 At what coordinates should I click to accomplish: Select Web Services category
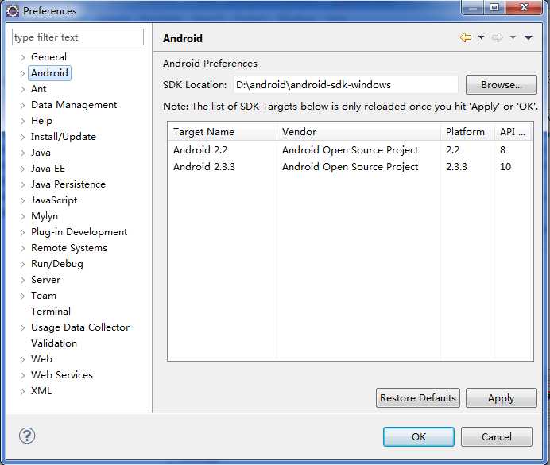point(62,375)
